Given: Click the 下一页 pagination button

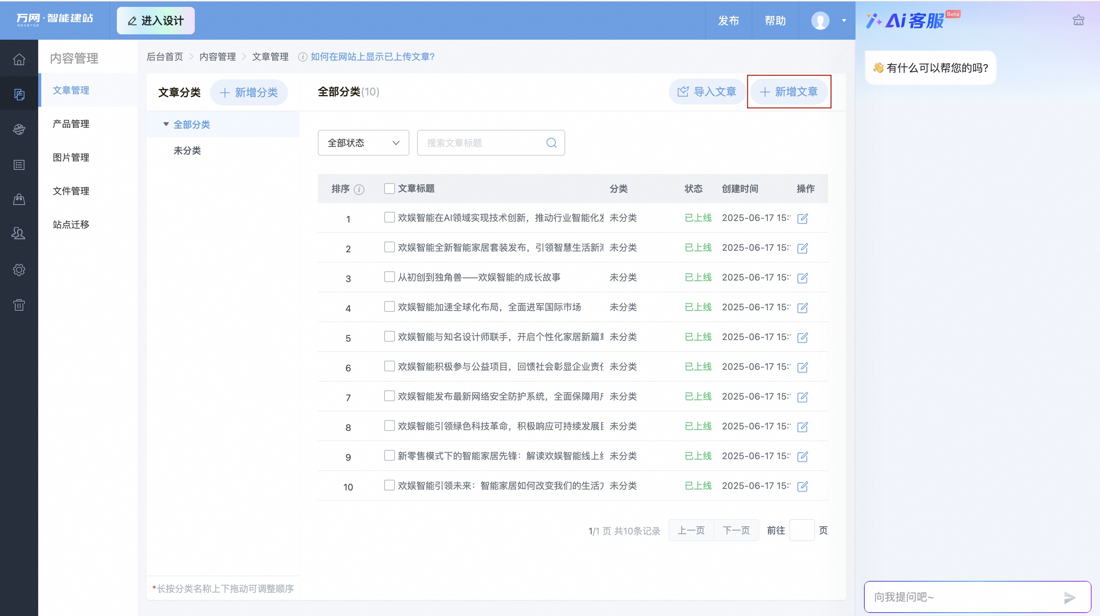Looking at the screenshot, I should [736, 530].
